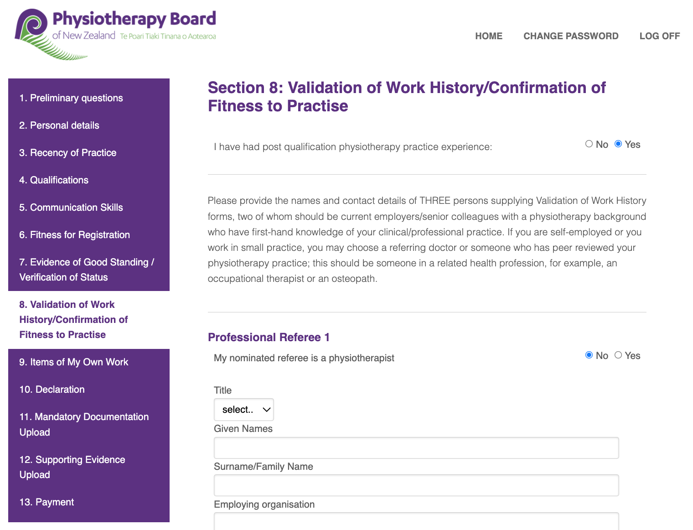
Task: Choose No for referee is physiotherapist
Action: click(589, 355)
